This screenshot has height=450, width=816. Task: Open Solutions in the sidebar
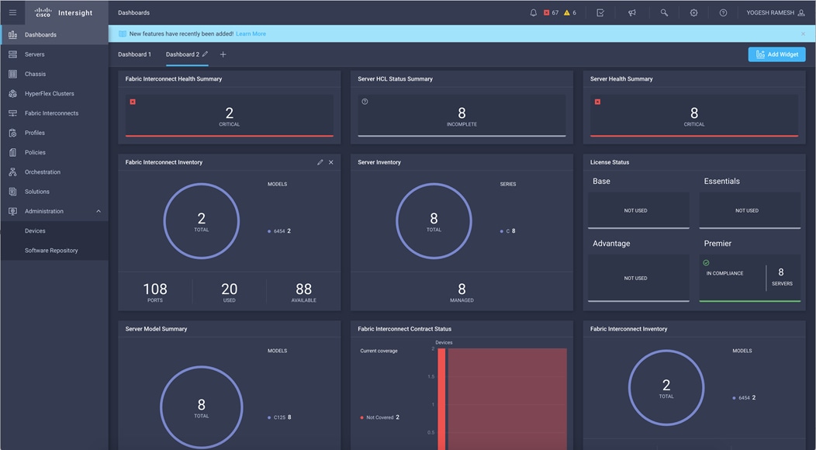tap(54, 192)
